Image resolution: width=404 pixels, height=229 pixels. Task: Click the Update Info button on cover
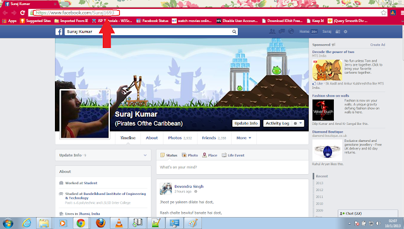[246, 124]
